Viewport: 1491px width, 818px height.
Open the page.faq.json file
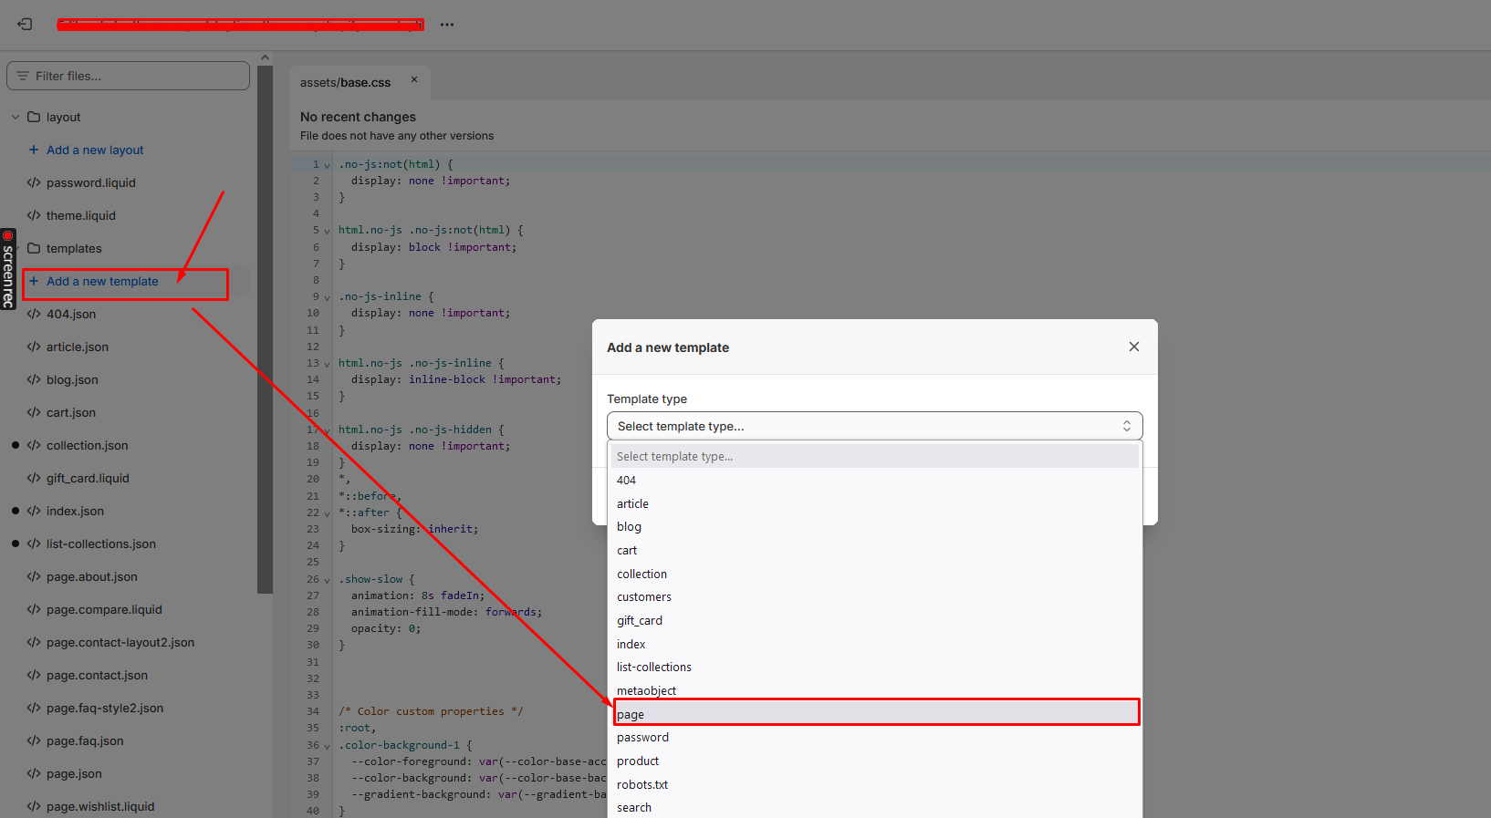click(85, 740)
